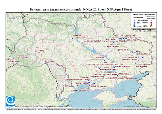
Task: Click blue marker beside 11:37 8,83 МВт label
Action: pyautogui.click(x=73, y=38)
